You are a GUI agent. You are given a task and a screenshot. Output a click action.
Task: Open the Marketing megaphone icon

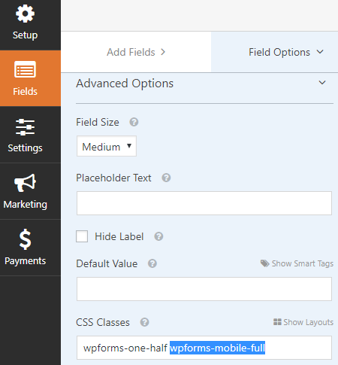[x=25, y=183]
